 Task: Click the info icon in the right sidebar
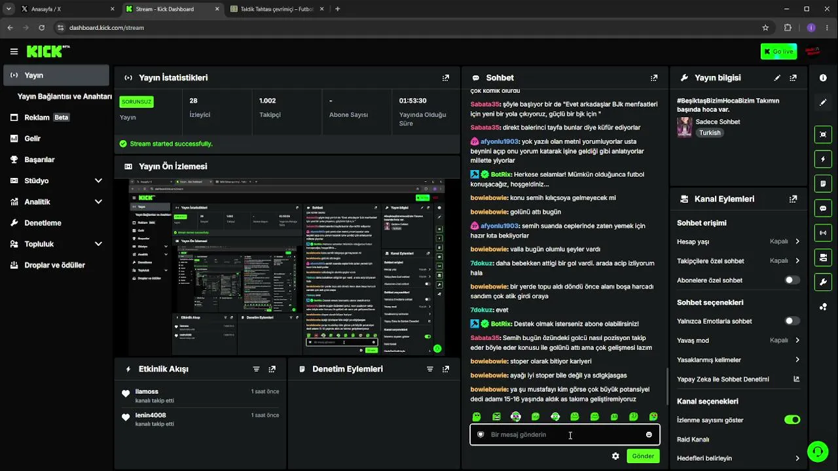(x=823, y=78)
